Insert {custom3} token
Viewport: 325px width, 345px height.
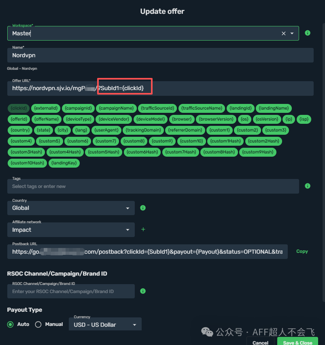click(x=276, y=130)
